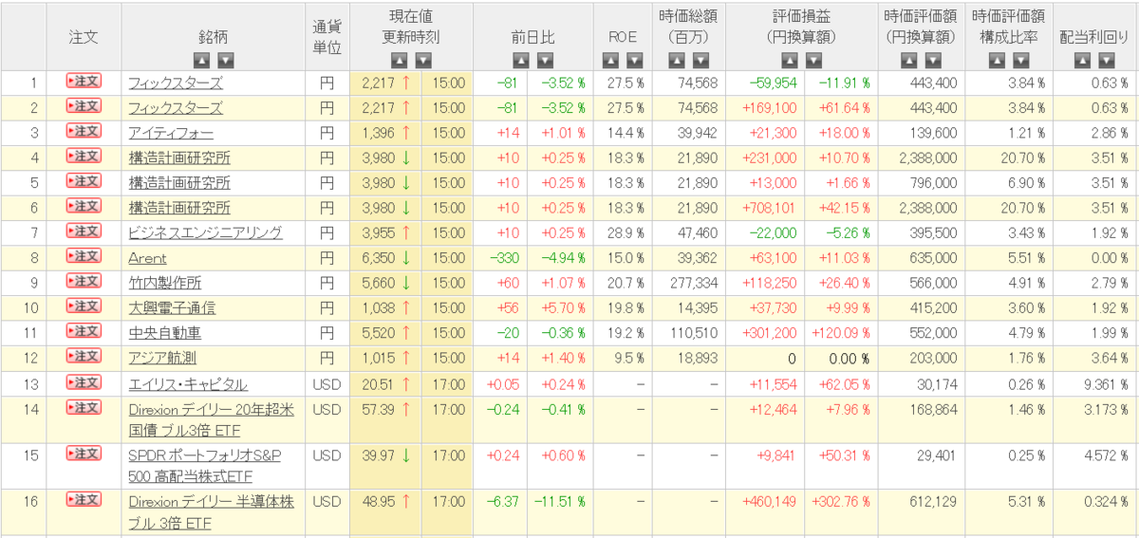Image resolution: width=1139 pixels, height=538 pixels.
Task: Click 注文 button in row 2
Action: (84, 106)
